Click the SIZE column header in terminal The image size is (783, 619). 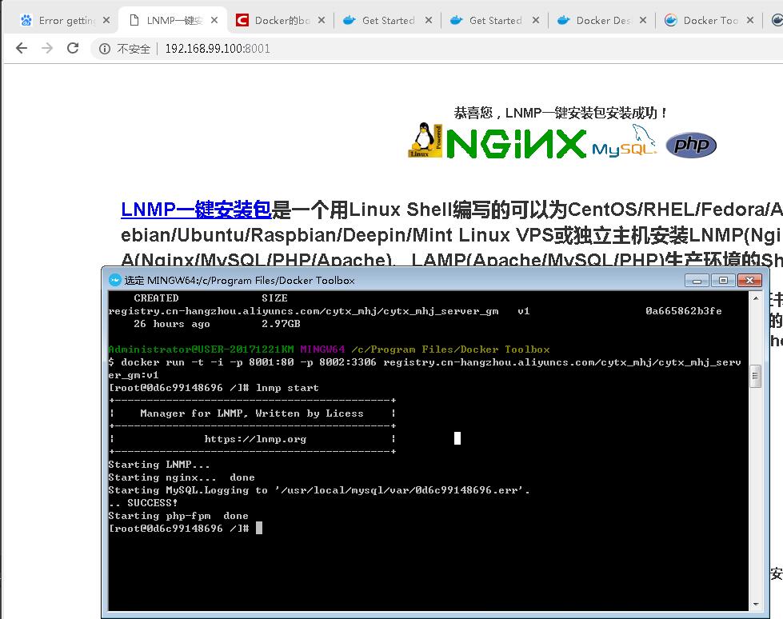[274, 298]
